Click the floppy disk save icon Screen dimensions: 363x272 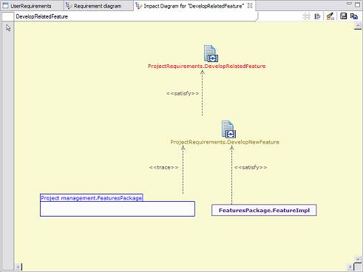[343, 16]
